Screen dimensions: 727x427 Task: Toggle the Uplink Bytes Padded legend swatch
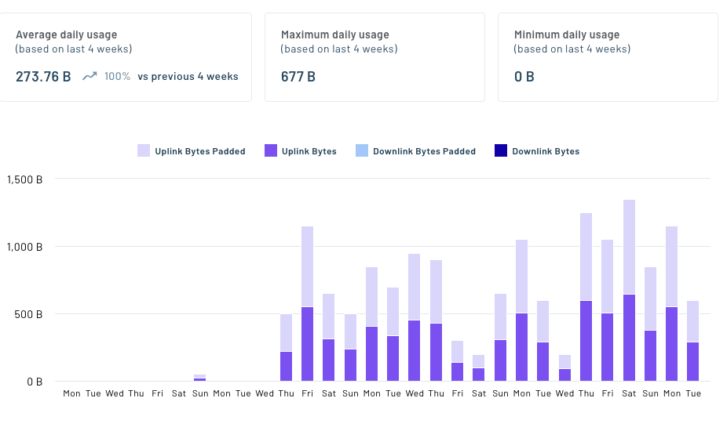143,150
